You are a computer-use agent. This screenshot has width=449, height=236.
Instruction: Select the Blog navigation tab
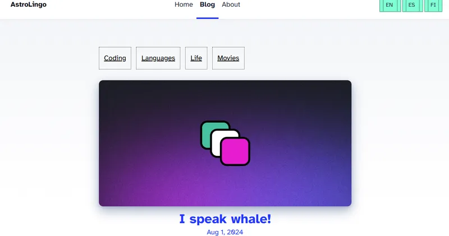coord(207,4)
